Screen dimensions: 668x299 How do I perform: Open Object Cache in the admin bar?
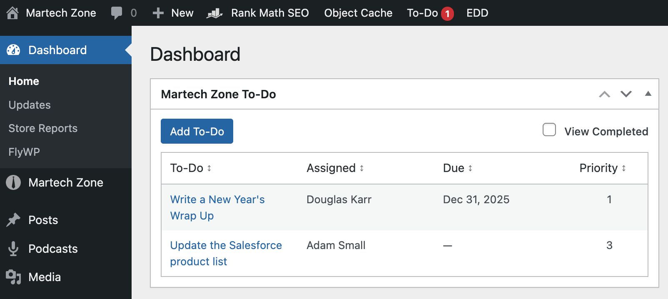(x=358, y=13)
